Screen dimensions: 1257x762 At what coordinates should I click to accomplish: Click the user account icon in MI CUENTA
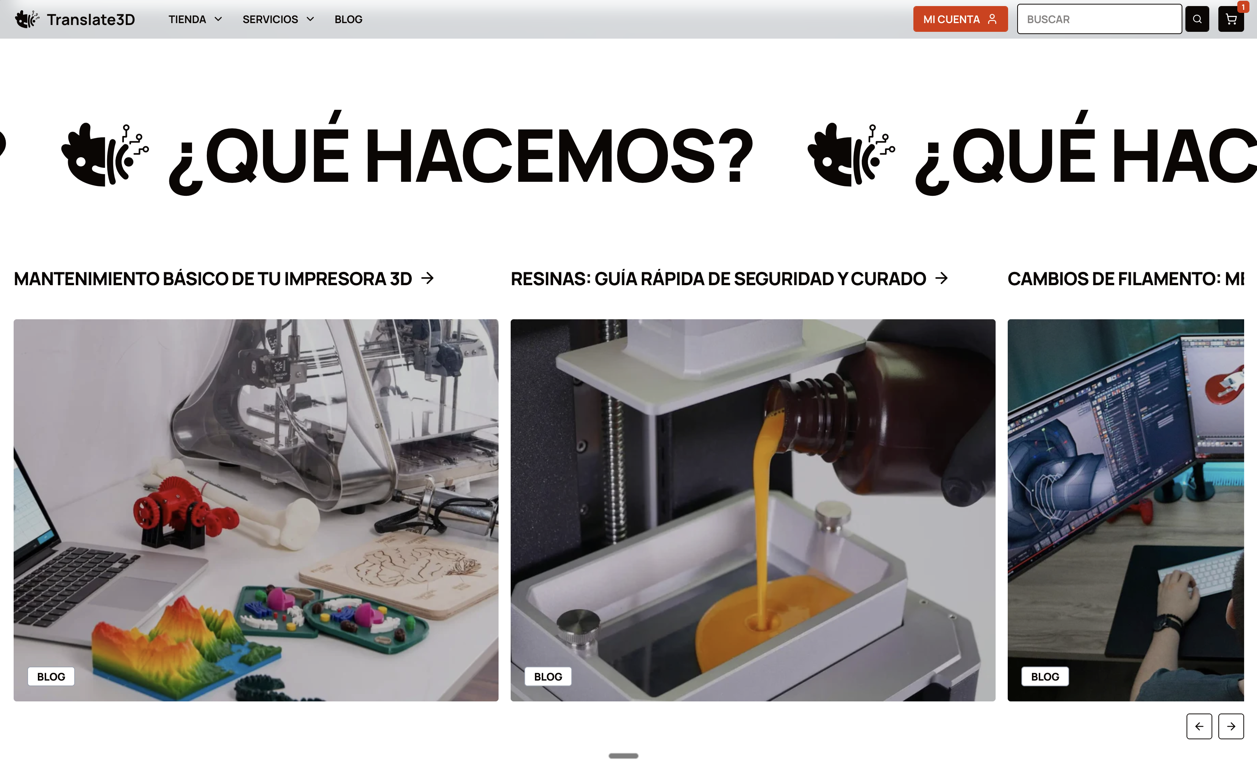(x=993, y=19)
